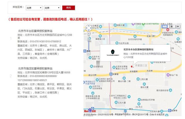The width and height of the screenshot is (185, 119).
Task: Switch map to 卫星 satellite view
Action: click(x=171, y=26)
